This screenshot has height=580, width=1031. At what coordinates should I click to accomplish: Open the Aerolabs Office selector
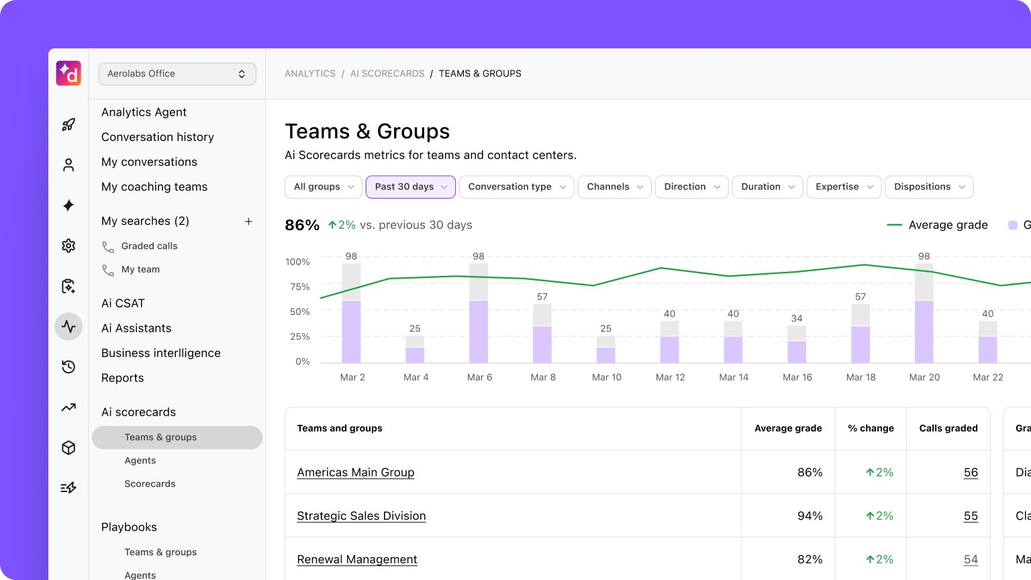pyautogui.click(x=177, y=74)
